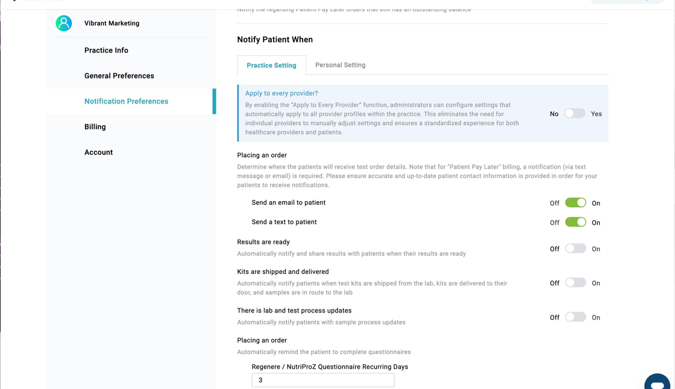Disable Send a text to patient

[576, 222]
